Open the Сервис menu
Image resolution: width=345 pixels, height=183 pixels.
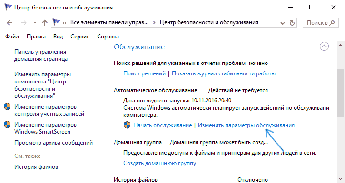click(80, 37)
